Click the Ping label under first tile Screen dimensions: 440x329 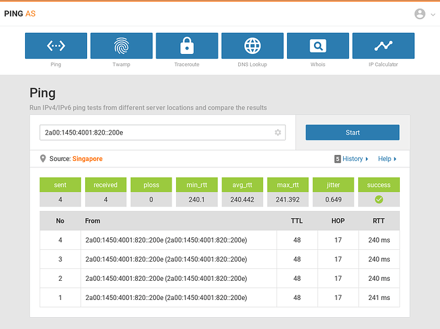click(x=56, y=65)
